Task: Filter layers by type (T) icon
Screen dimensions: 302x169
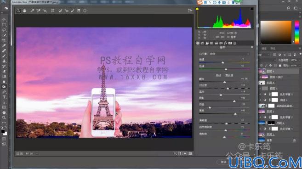Action: pos(285,55)
